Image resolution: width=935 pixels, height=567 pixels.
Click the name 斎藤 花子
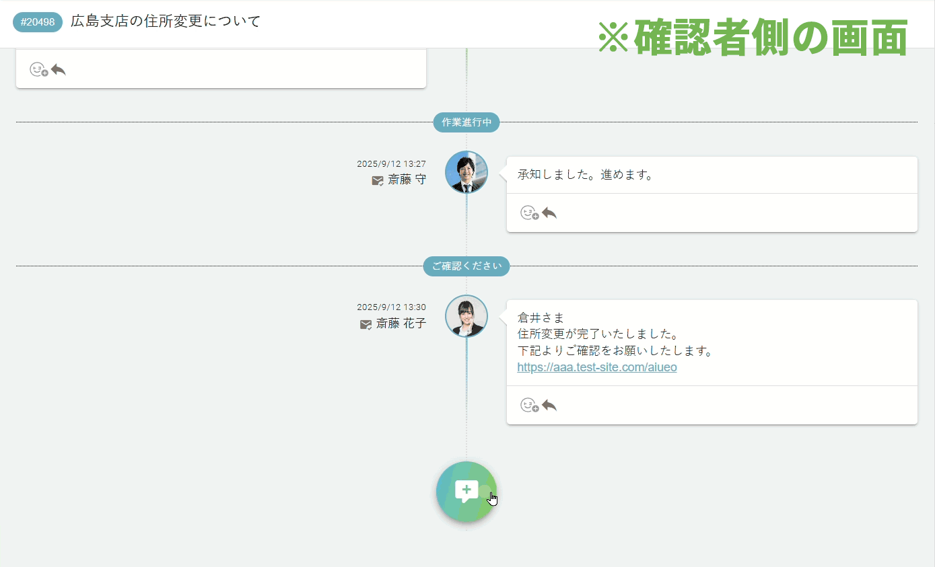(x=401, y=324)
